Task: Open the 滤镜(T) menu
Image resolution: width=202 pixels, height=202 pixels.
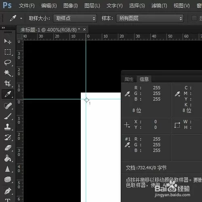Action: (x=159, y=6)
